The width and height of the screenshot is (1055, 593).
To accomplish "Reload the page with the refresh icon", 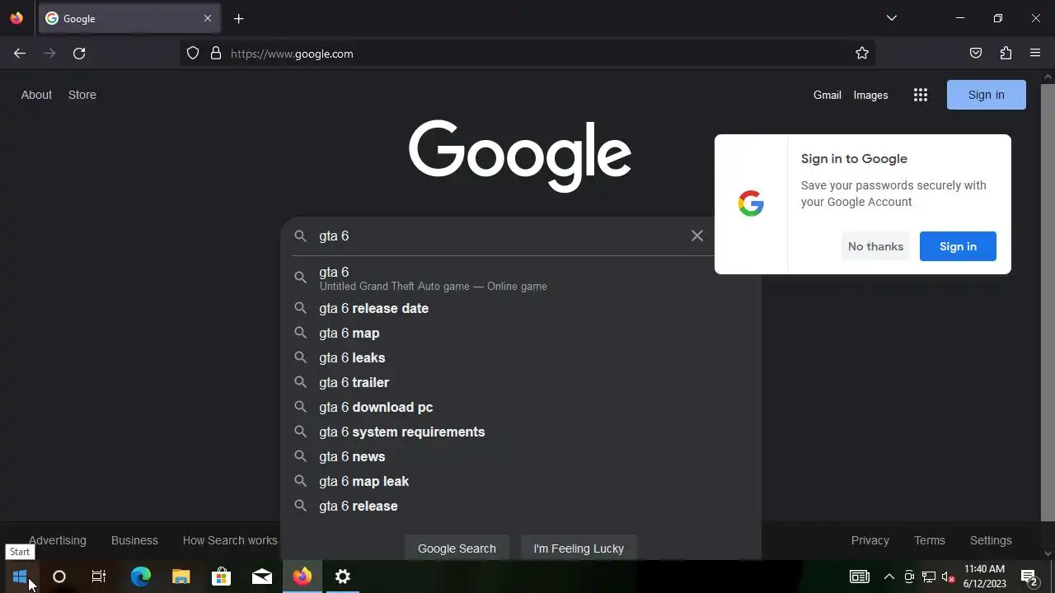I will pyautogui.click(x=79, y=54).
